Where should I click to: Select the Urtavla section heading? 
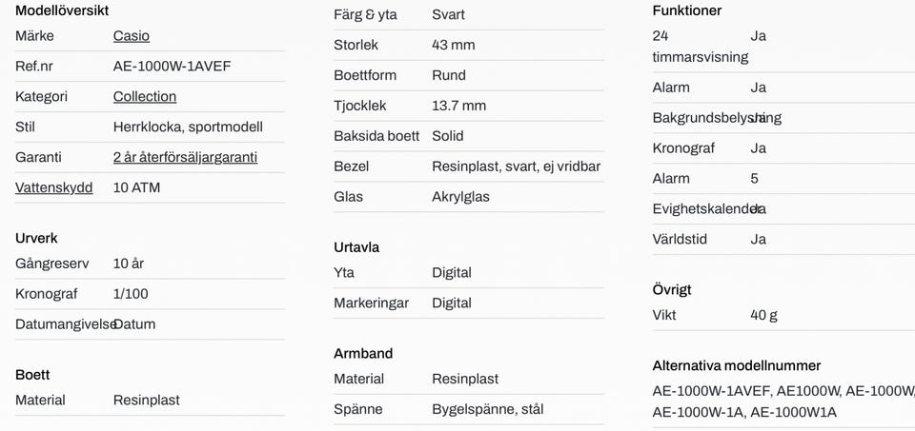click(356, 247)
